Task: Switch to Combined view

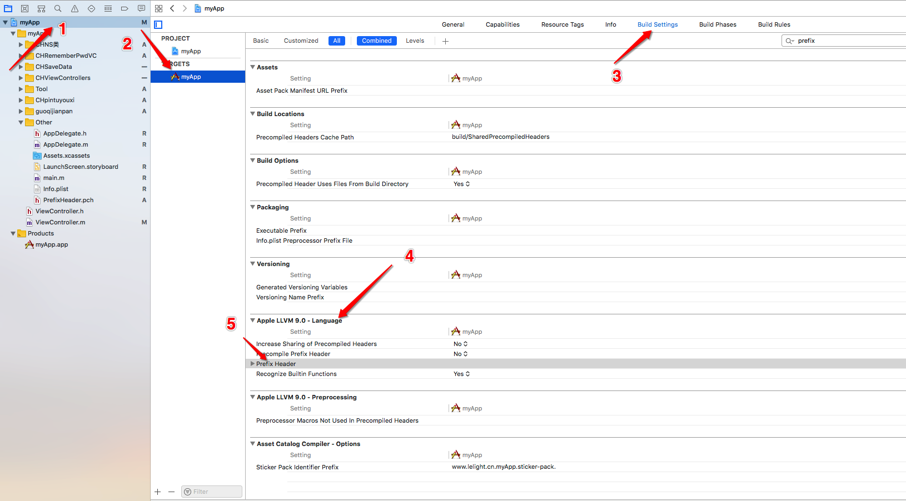Action: tap(377, 41)
